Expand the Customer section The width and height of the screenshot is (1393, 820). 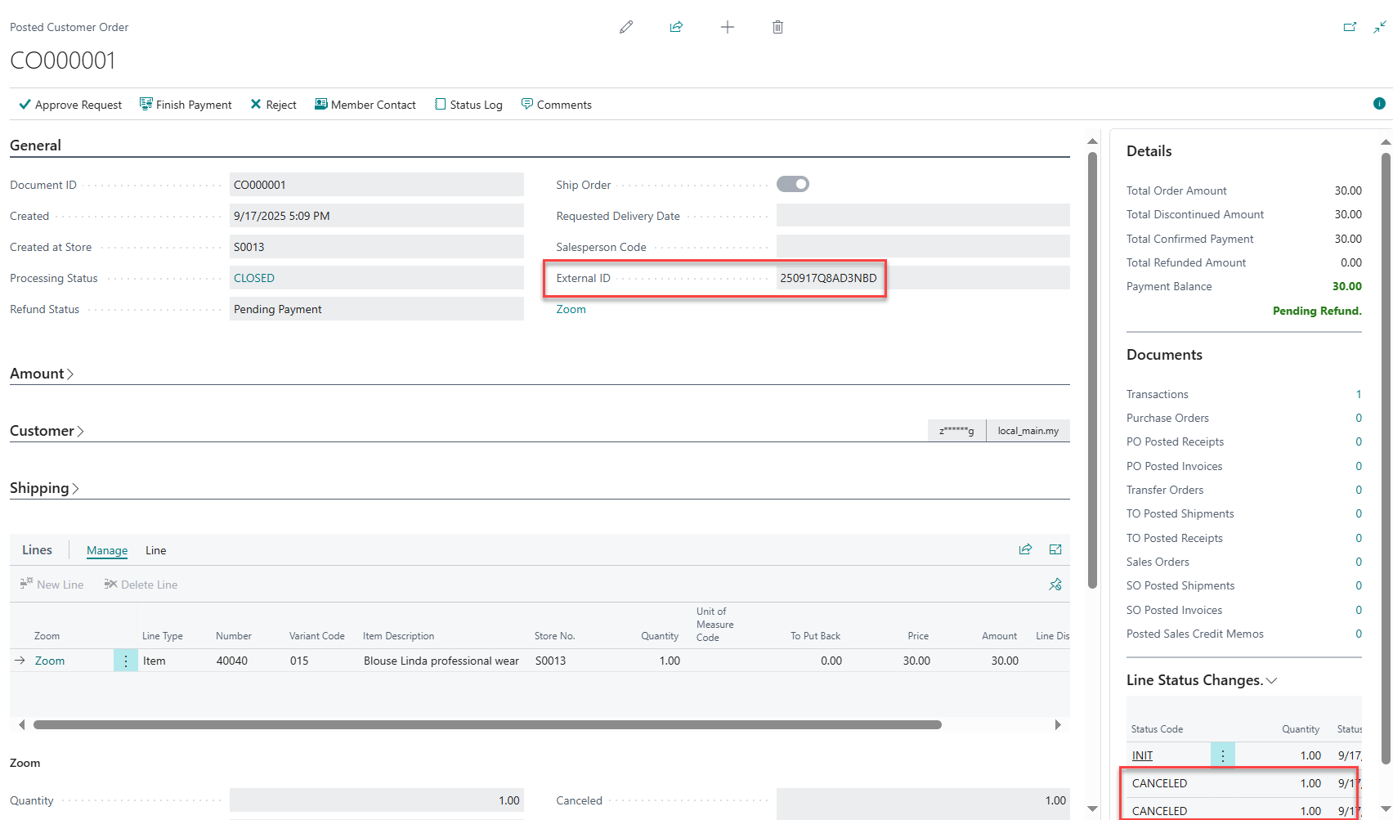coord(47,431)
